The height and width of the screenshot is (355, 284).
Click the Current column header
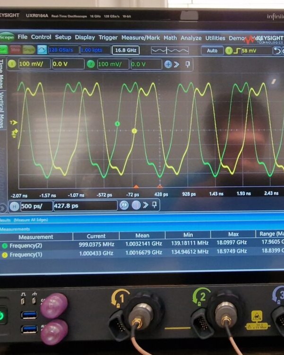point(96,236)
